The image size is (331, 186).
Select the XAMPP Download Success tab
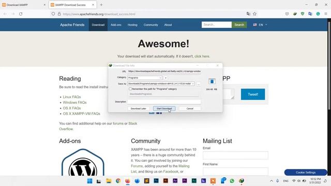(x=72, y=5)
